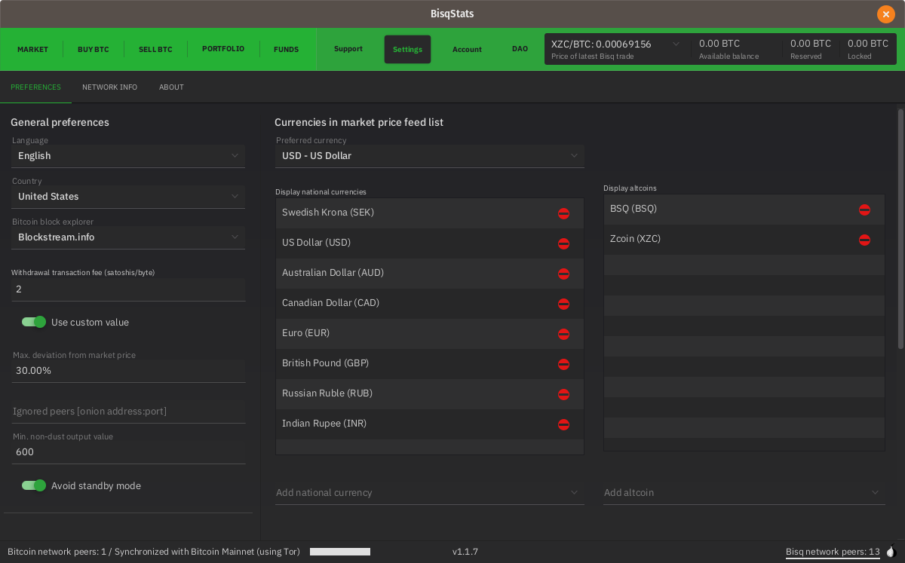Select the Settings navigation button
The height and width of the screenshot is (563, 905).
pos(407,50)
